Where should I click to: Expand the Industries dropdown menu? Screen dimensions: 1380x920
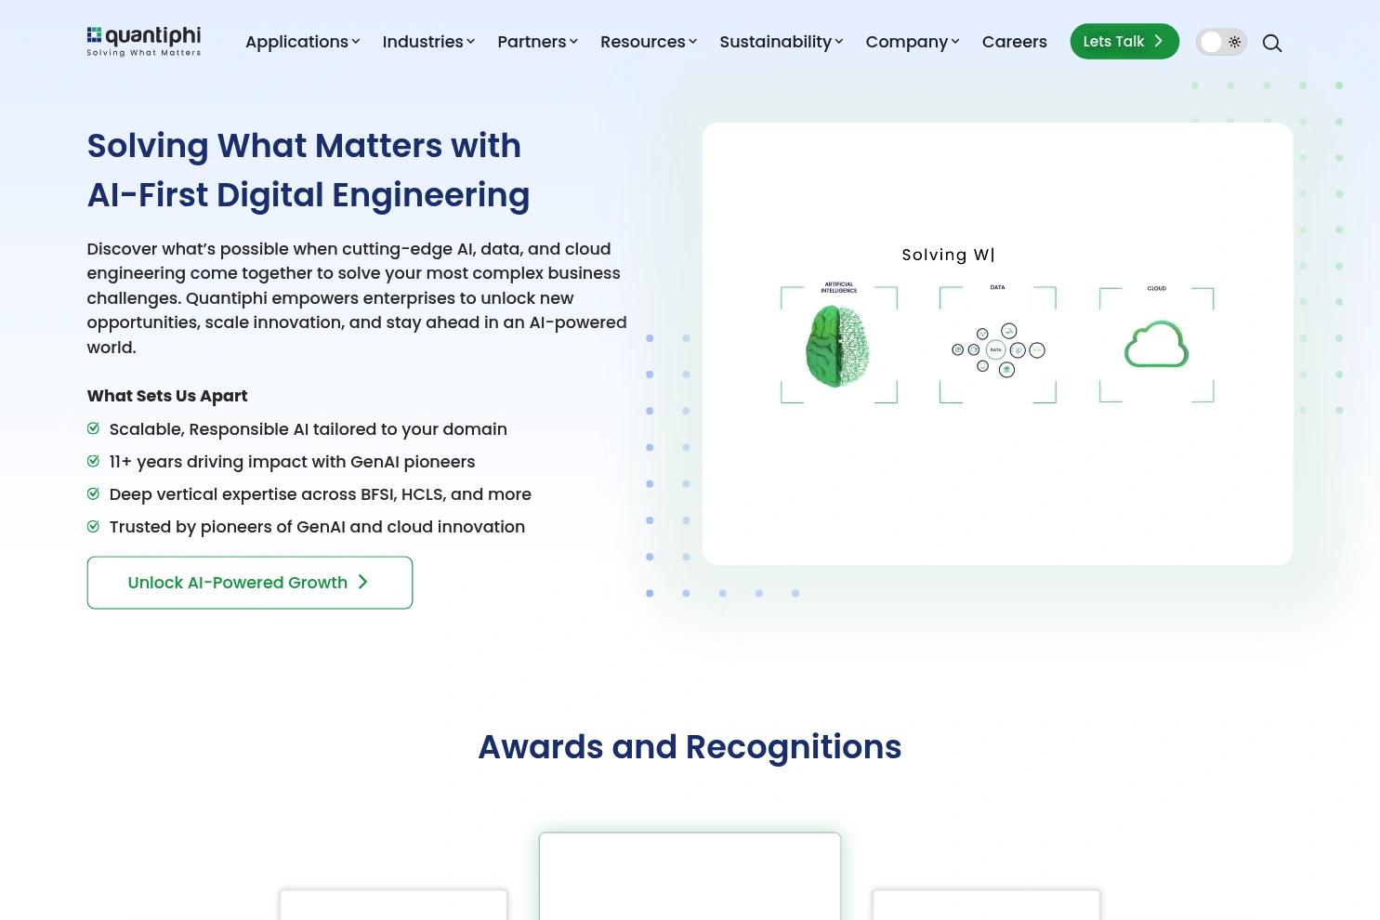428,42
